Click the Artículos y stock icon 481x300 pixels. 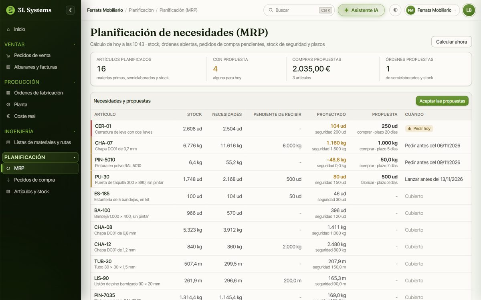point(8,192)
